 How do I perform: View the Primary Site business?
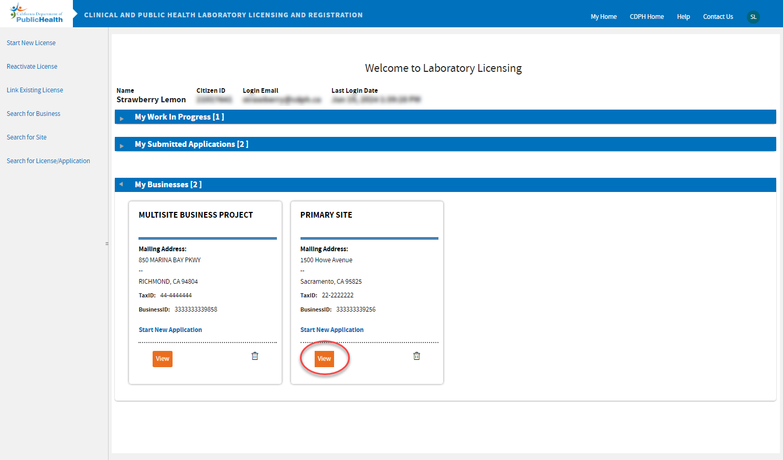pos(324,359)
